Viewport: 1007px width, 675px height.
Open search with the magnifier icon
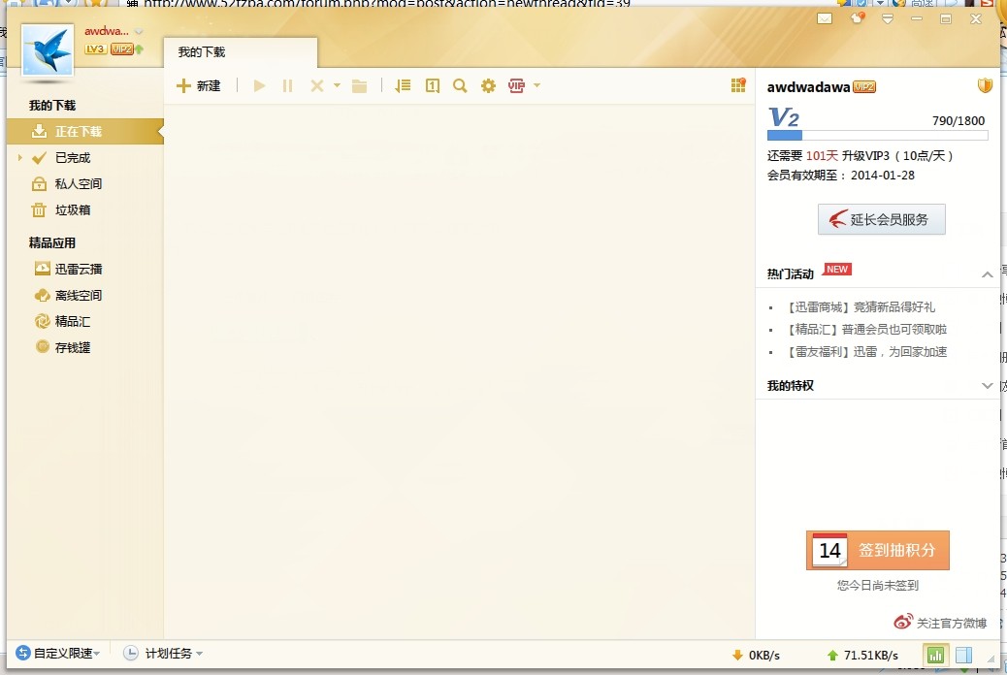click(460, 85)
